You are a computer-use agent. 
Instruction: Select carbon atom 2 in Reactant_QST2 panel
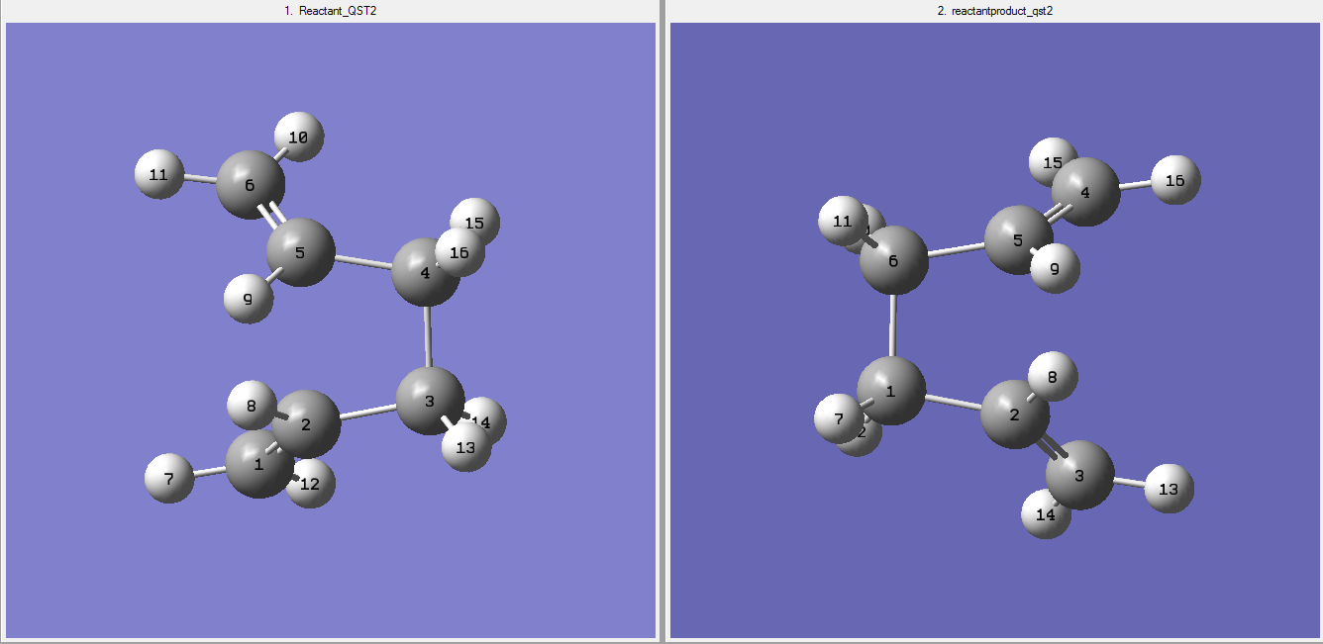[x=306, y=423]
